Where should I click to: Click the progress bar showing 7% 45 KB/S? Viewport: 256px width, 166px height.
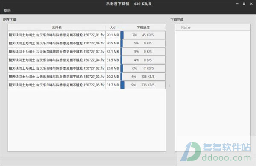[143, 35]
